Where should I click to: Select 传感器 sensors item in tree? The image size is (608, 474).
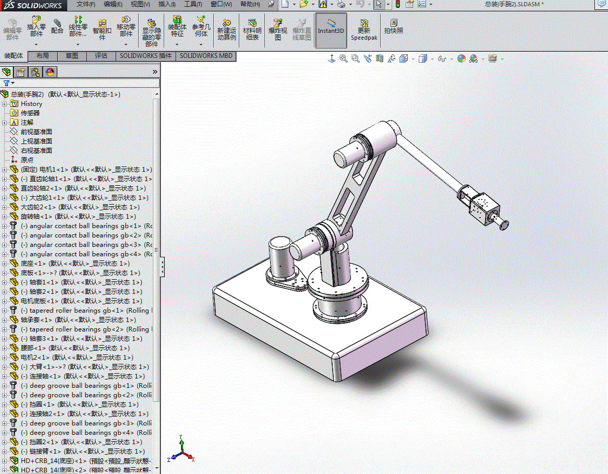(x=30, y=113)
